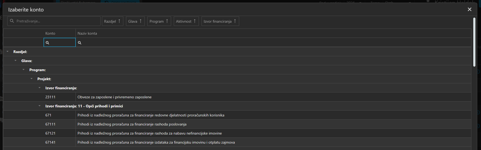The width and height of the screenshot is (481, 150).
Task: Toggle sort arrow on Izvor financiranja chip
Action: pos(235,21)
